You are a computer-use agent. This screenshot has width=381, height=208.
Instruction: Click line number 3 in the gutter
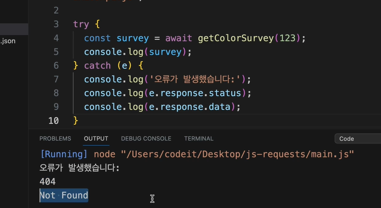56,24
